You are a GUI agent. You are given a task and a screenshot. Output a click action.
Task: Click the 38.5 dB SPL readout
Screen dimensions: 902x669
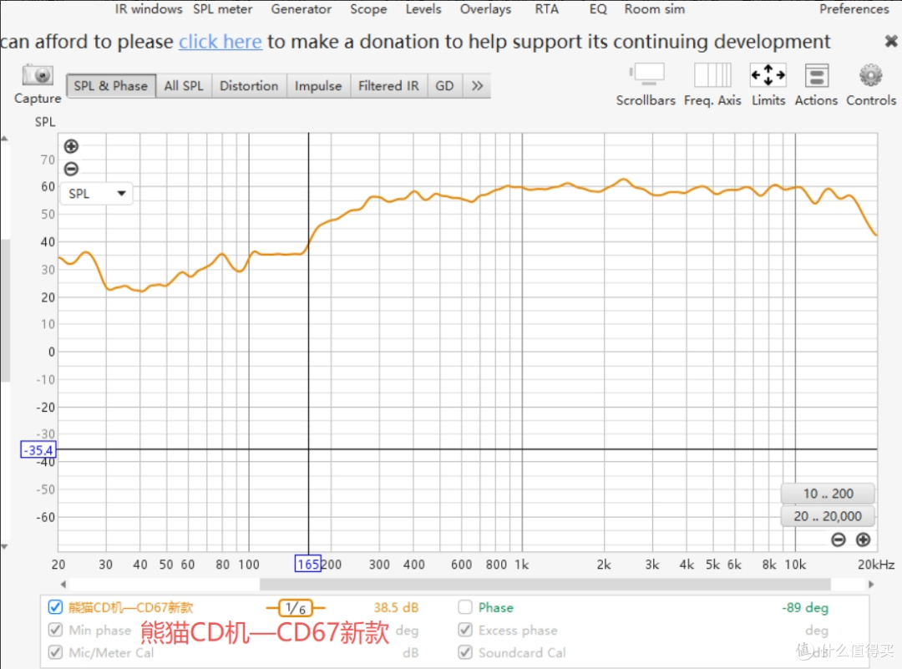pos(396,607)
